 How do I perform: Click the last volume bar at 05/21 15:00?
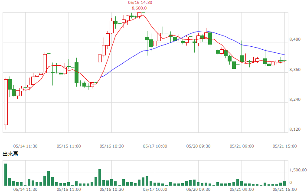pos(284,183)
